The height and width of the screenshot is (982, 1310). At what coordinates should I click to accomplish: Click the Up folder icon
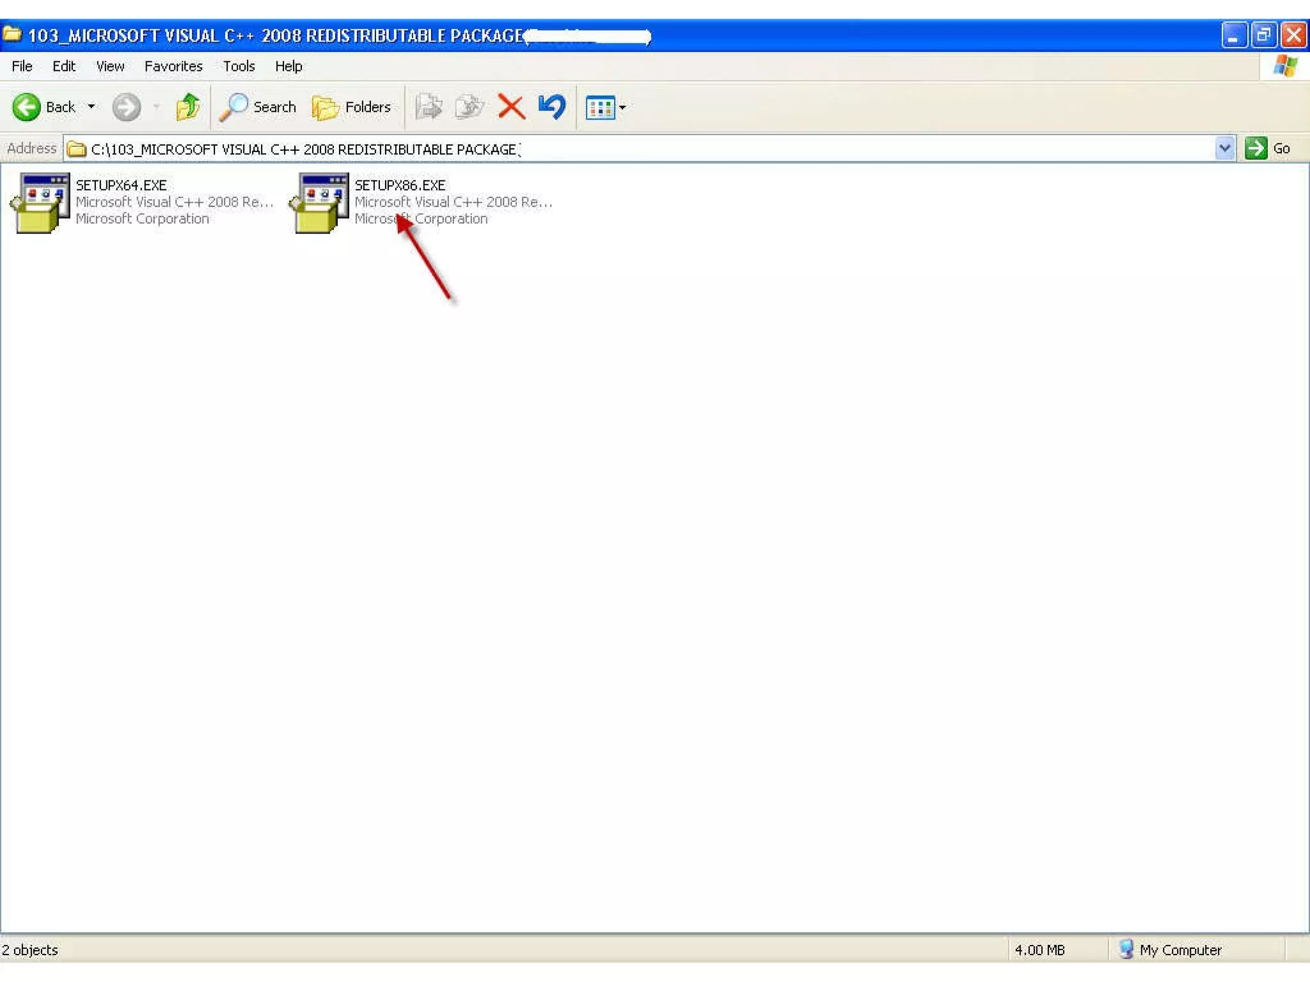point(187,107)
